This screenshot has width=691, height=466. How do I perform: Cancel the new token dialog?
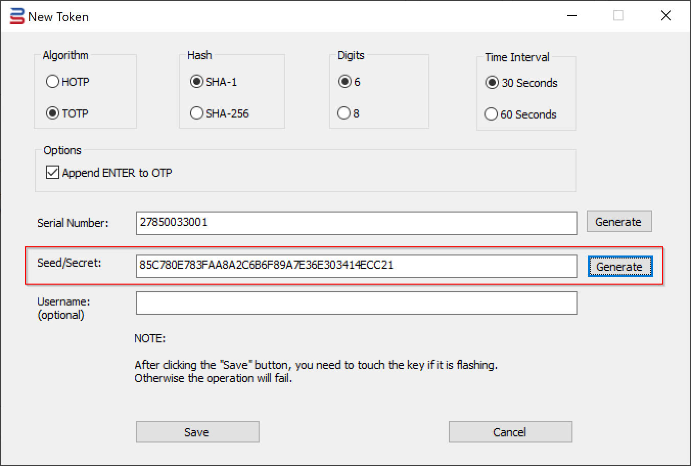tap(510, 432)
